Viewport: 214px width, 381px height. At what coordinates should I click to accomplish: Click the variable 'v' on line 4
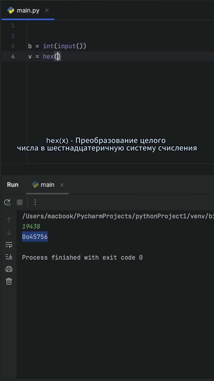point(30,57)
